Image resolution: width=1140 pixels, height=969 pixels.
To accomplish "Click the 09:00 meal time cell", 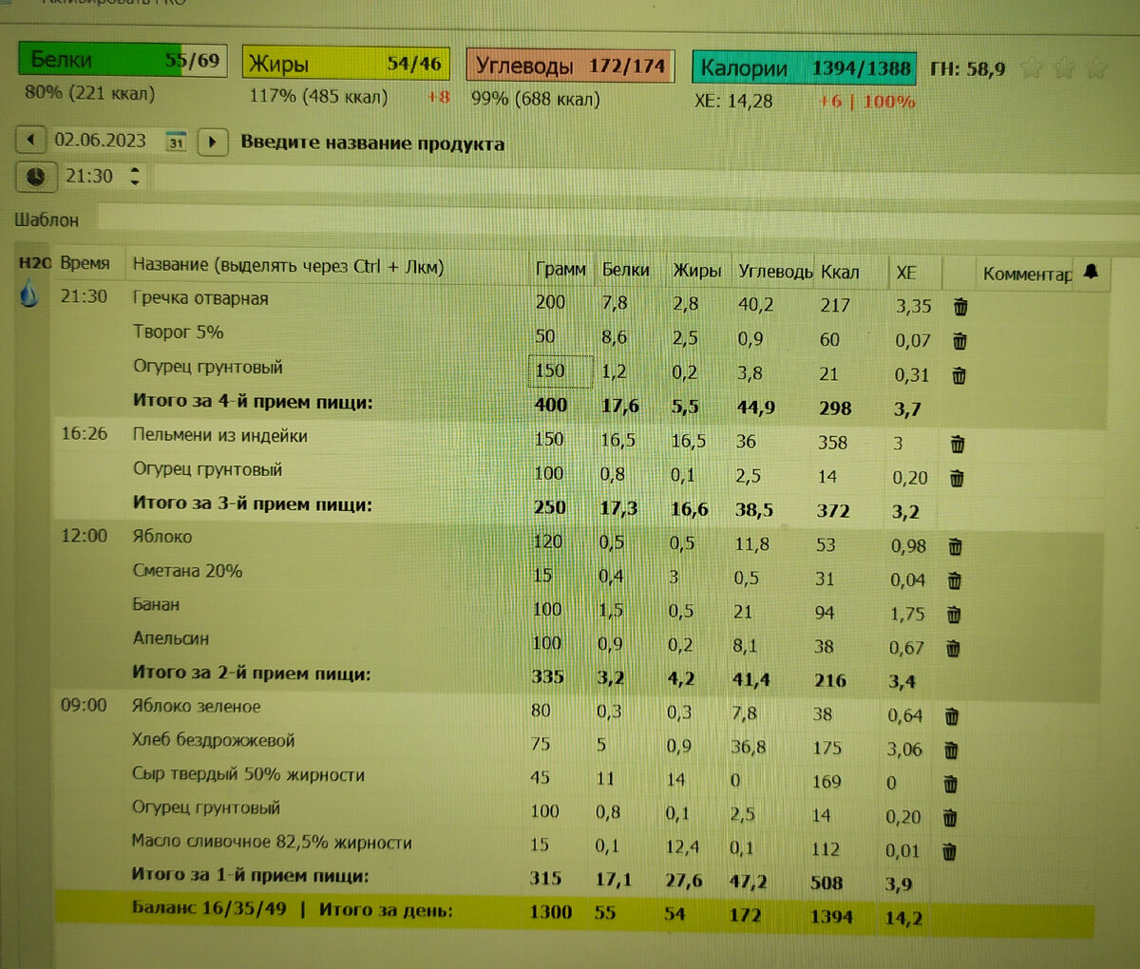I will [x=84, y=705].
